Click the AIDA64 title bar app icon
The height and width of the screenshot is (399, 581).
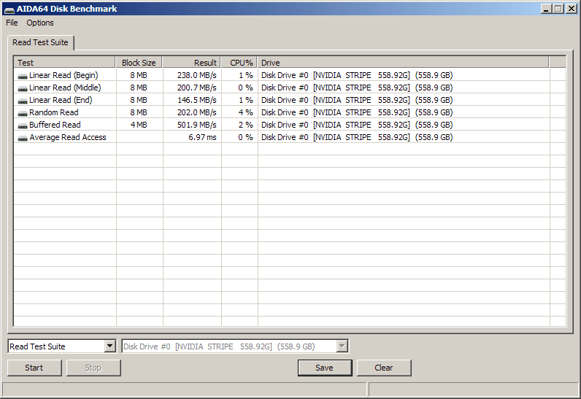[9, 9]
